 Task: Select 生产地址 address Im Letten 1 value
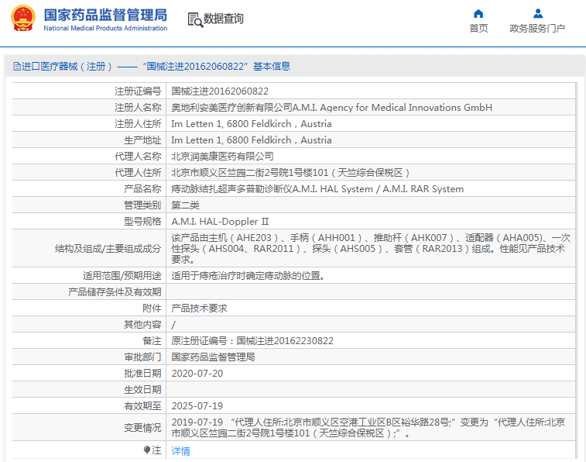[251, 140]
